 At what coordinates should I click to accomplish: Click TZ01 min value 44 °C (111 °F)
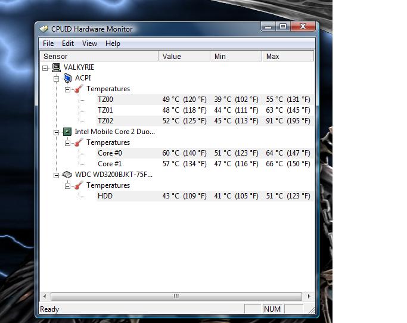tap(236, 110)
